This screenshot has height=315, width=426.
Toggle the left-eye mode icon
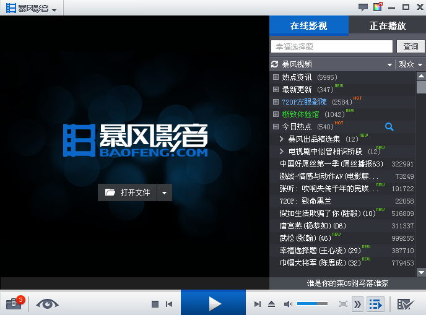(x=47, y=304)
